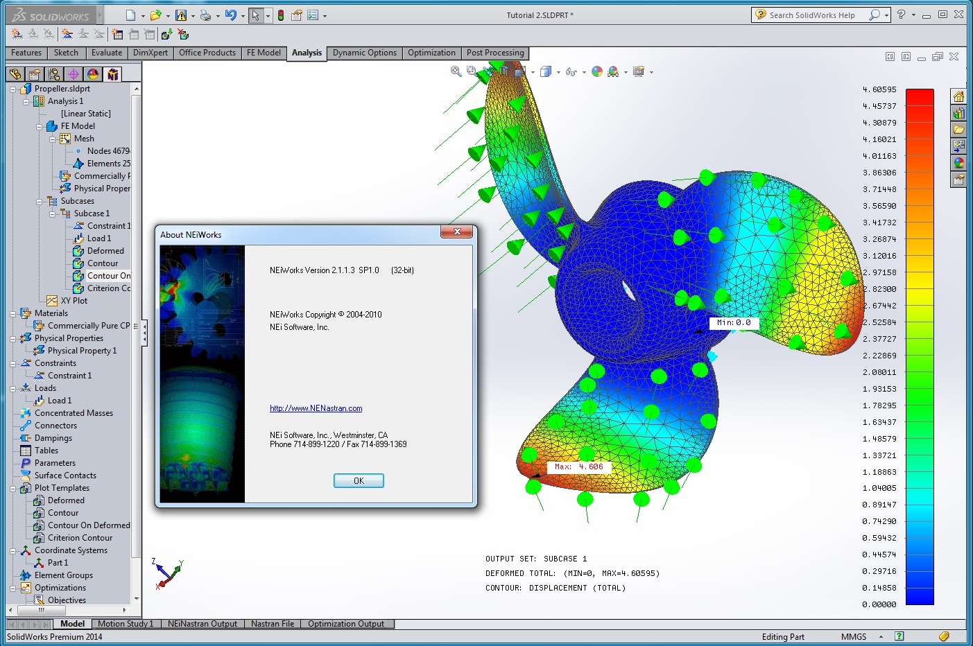The height and width of the screenshot is (646, 973).
Task: Switch to DimXpertManager crosshair panel icon
Action: (x=74, y=74)
